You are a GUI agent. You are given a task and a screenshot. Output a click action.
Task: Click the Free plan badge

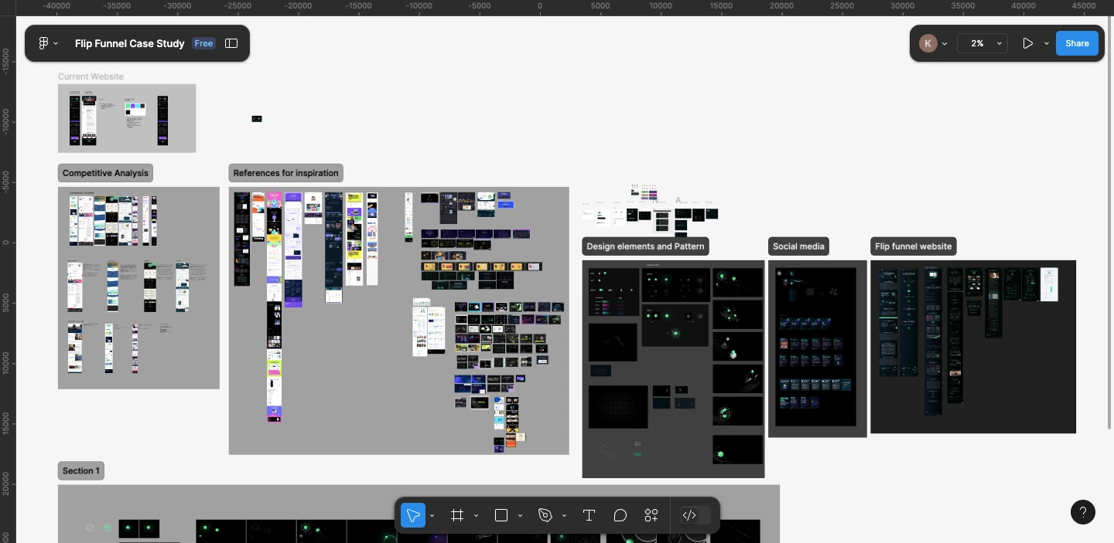point(203,43)
